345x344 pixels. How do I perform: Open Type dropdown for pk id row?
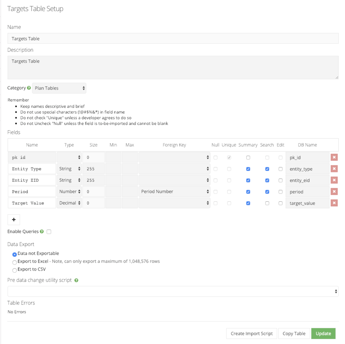(x=69, y=158)
